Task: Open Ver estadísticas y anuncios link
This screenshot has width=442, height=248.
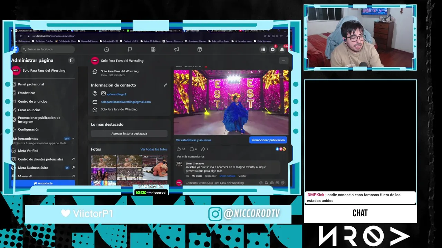Action: pos(193,140)
